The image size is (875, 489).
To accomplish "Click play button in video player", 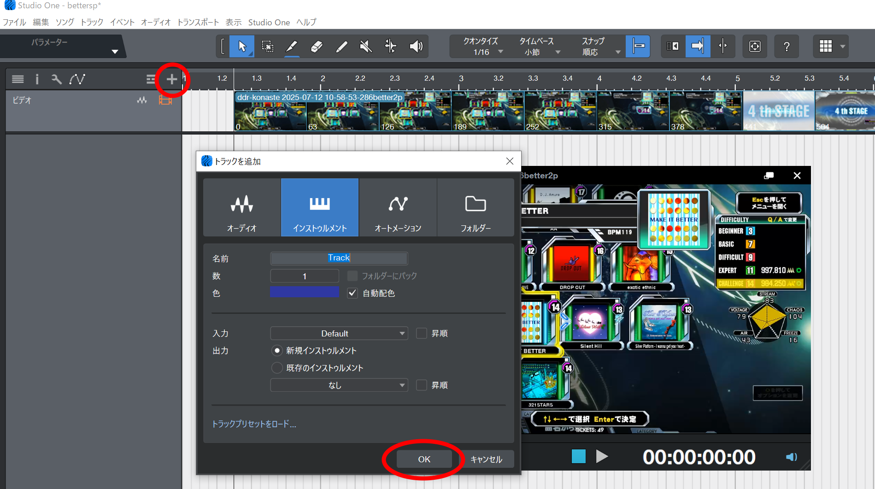I will coord(602,456).
